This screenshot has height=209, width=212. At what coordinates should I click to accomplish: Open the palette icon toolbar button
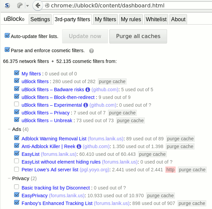point(20,5)
